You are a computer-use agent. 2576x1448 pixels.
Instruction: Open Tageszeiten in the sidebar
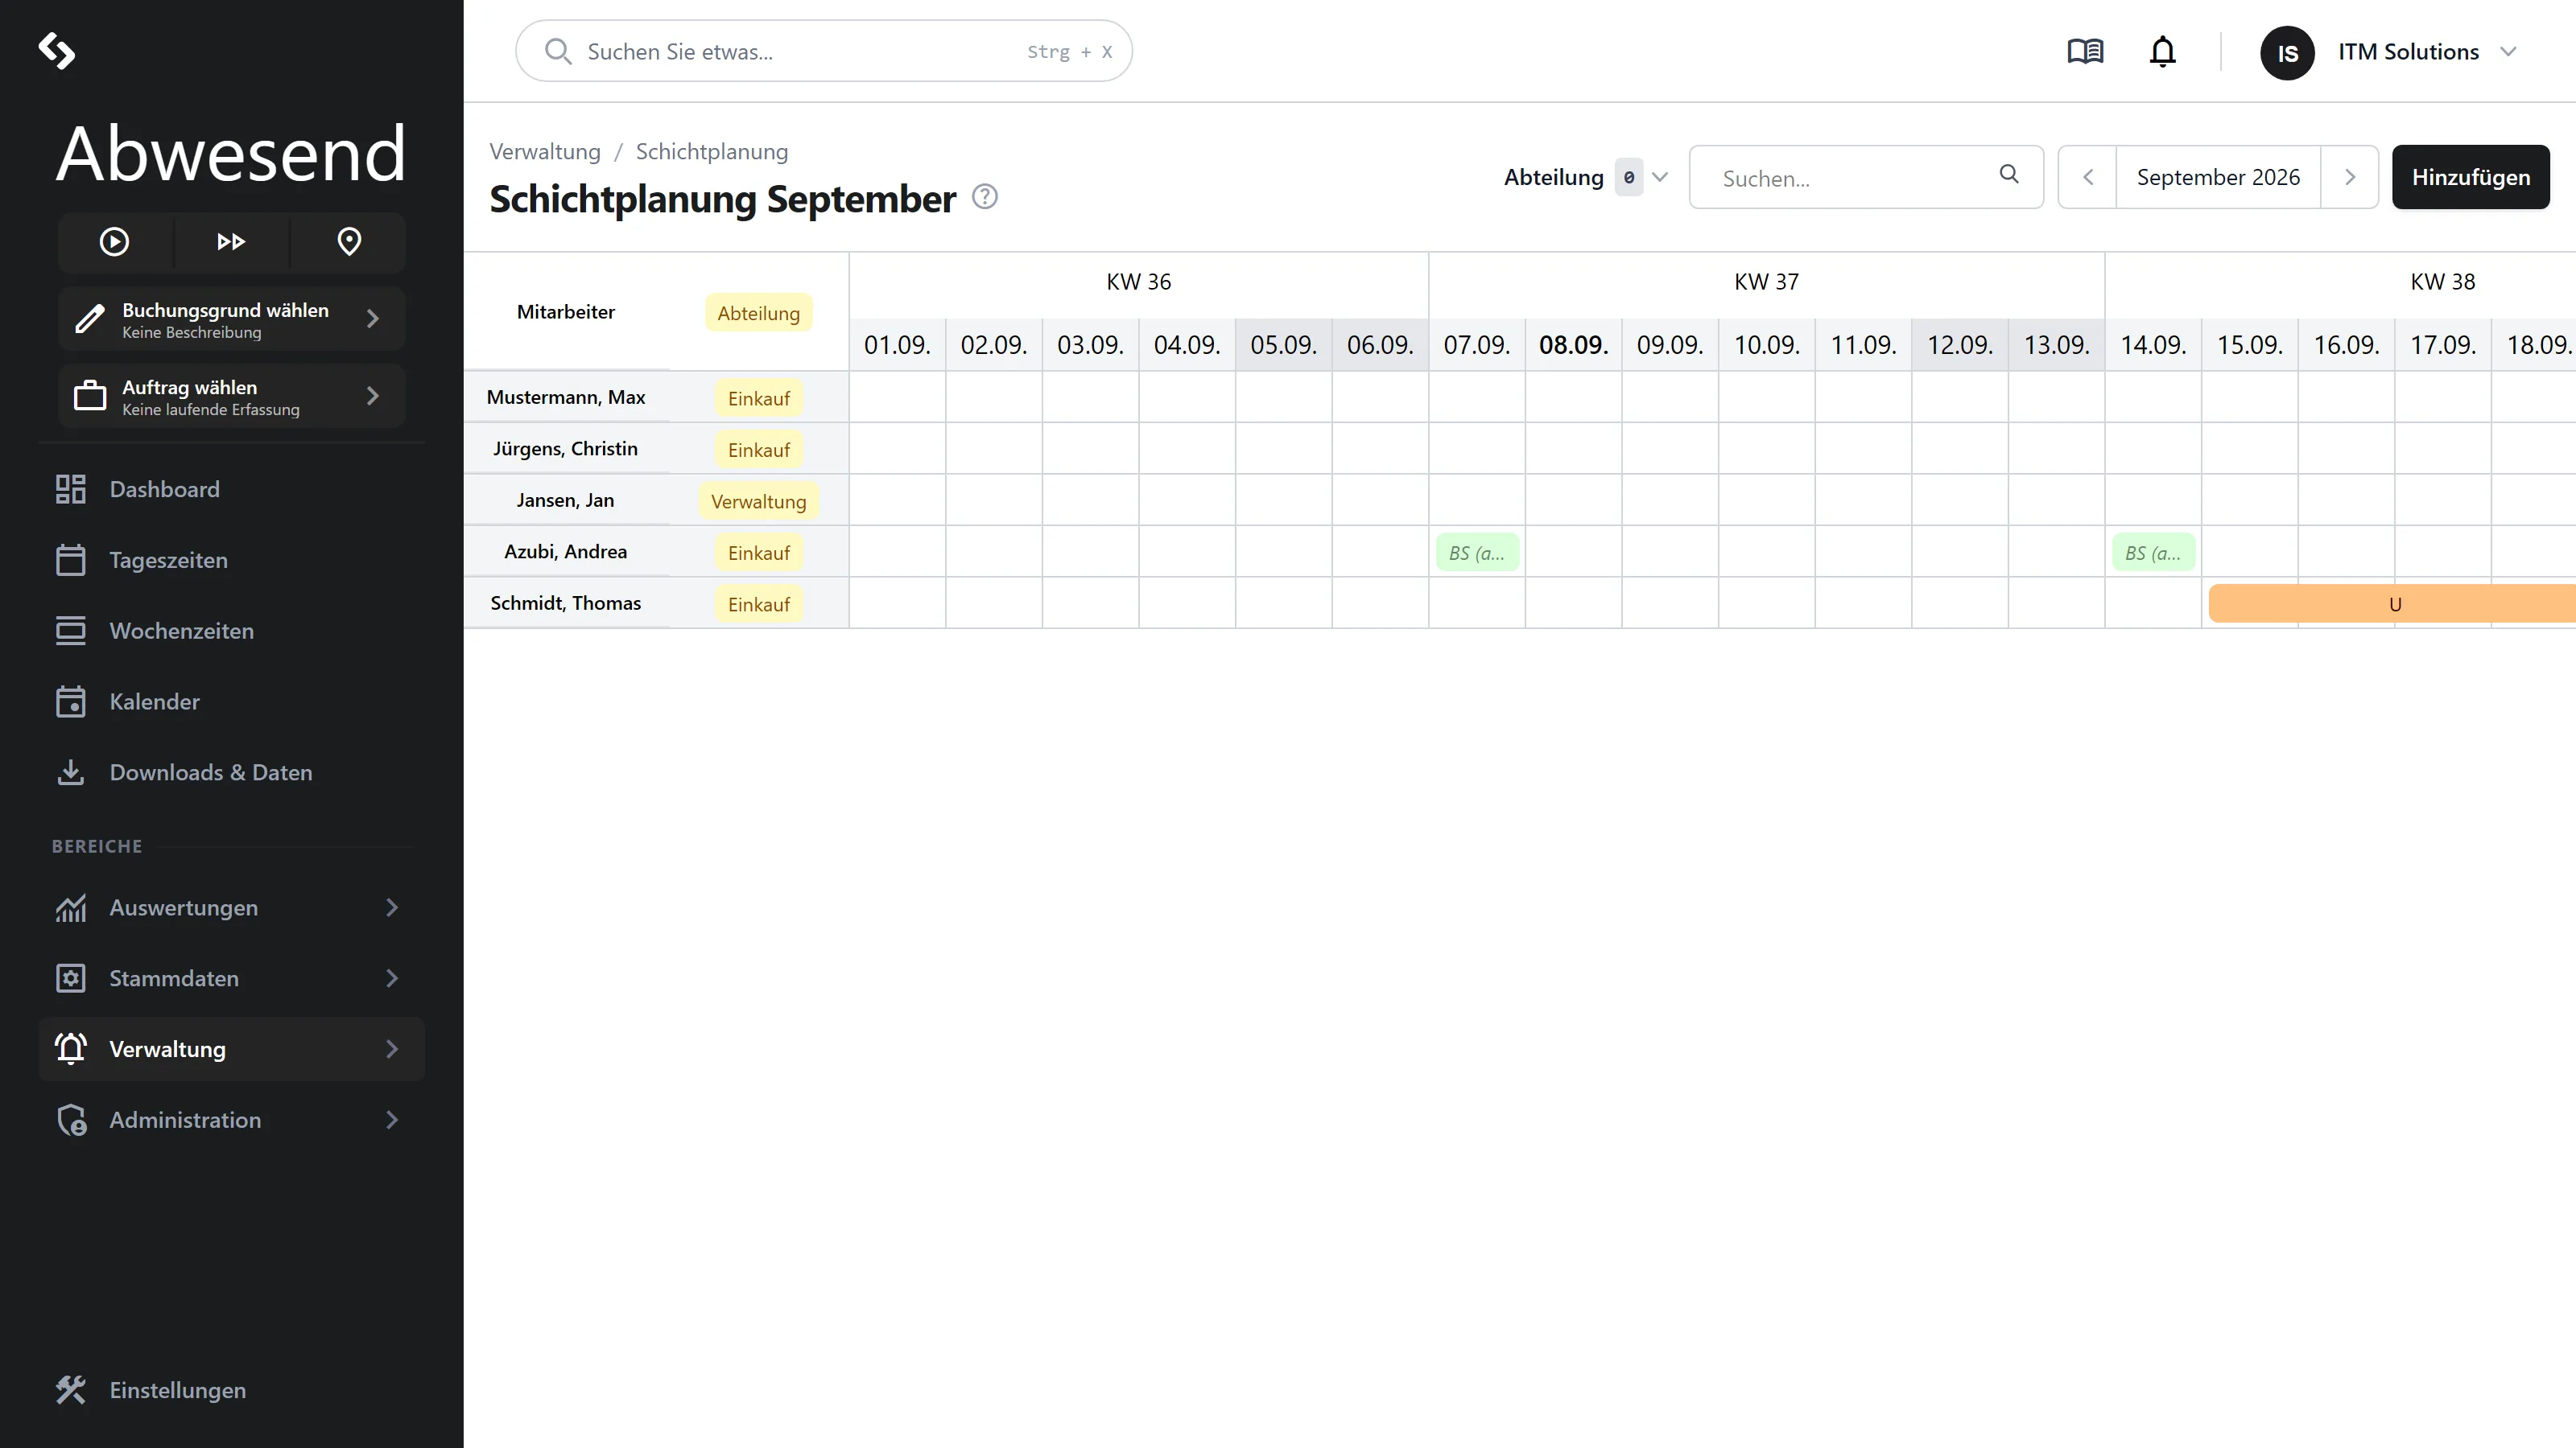[x=231, y=561]
